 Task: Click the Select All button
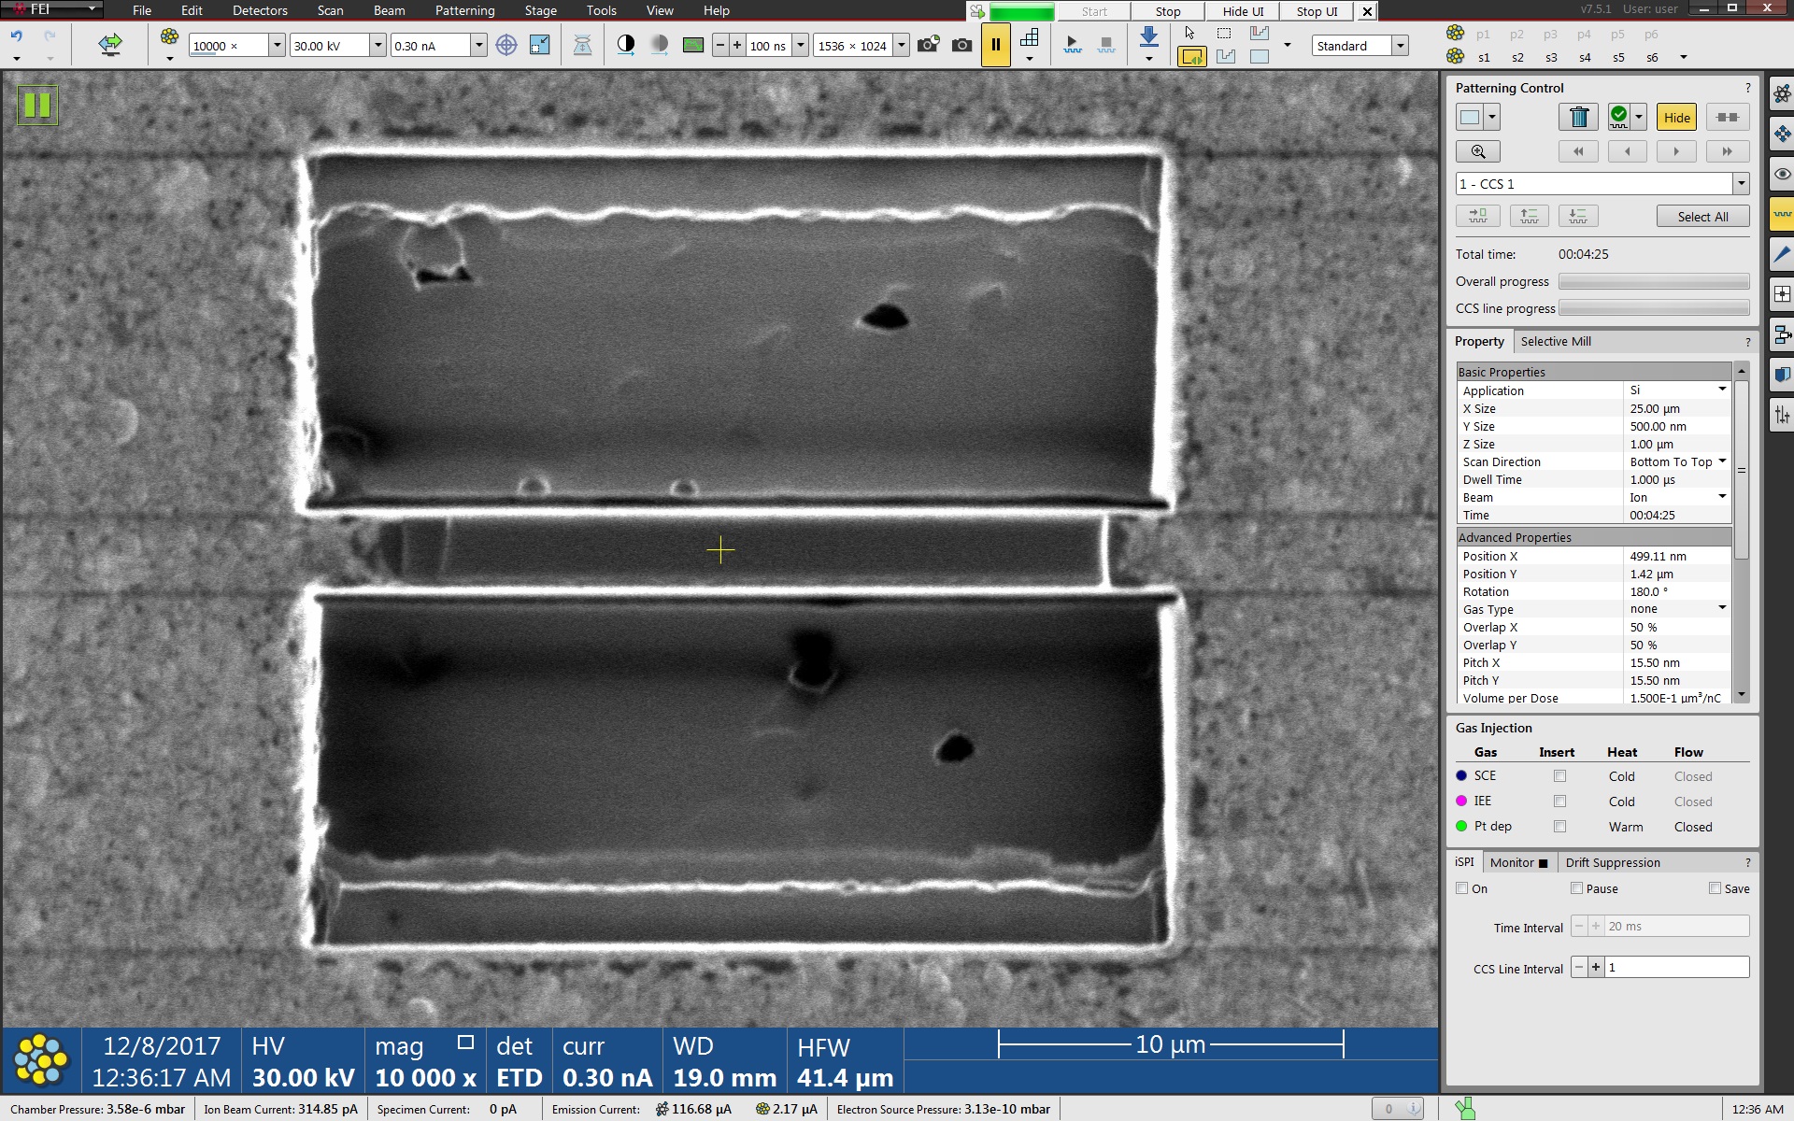pos(1702,217)
